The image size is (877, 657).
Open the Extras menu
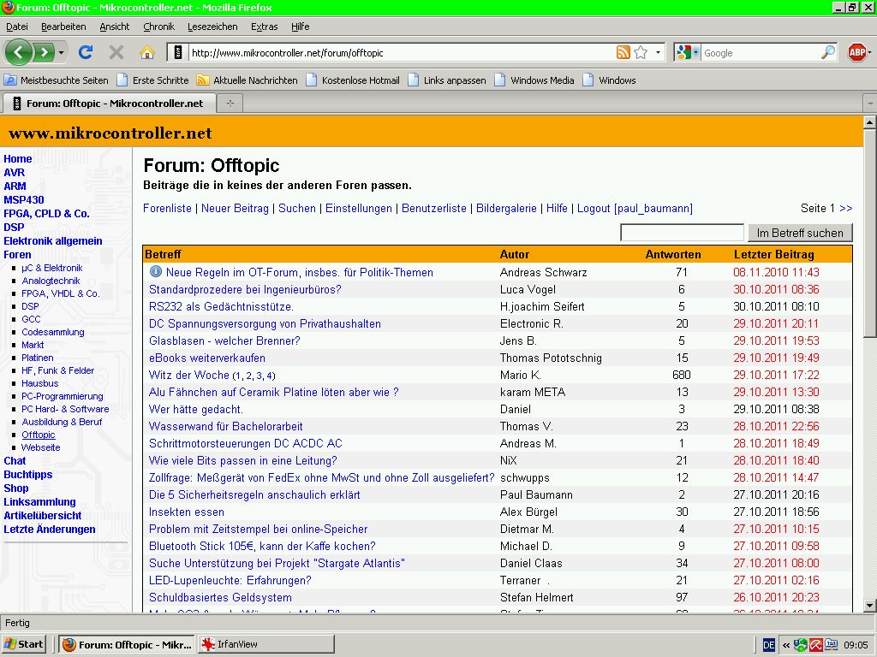coord(264,27)
